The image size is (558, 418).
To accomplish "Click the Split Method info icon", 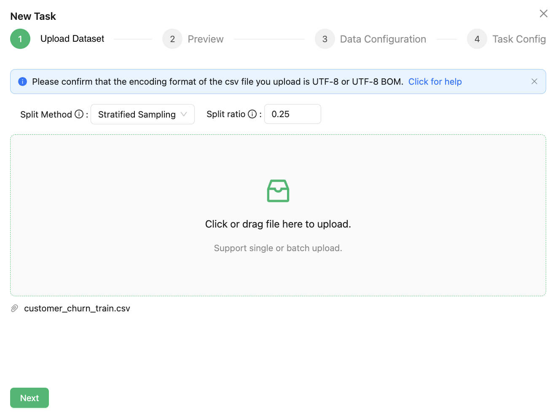I will click(79, 114).
